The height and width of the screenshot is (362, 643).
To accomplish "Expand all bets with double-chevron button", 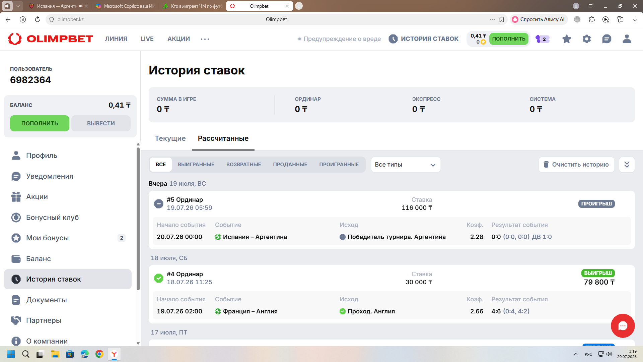I will (x=627, y=165).
